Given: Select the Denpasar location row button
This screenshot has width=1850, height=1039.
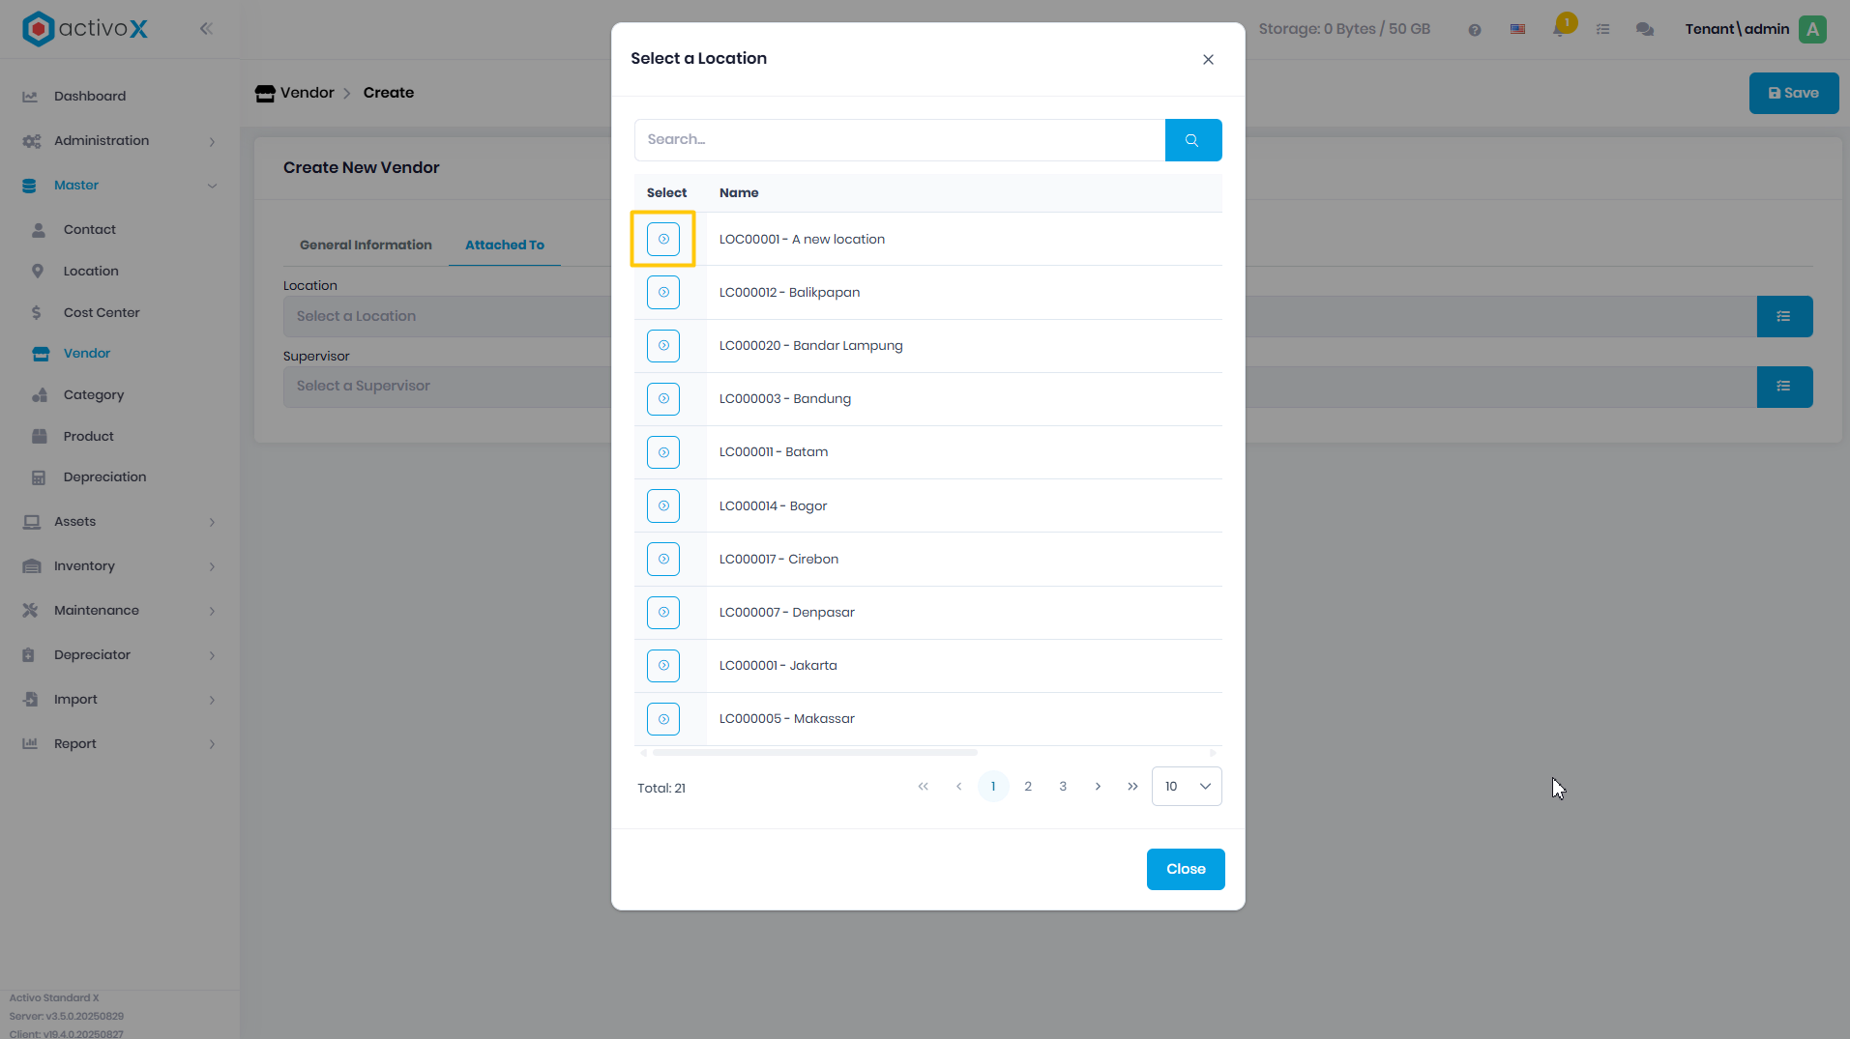Looking at the screenshot, I should 663,612.
